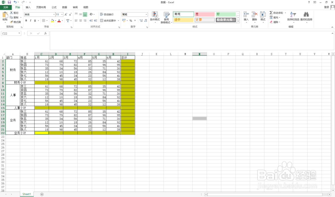
Task: Toggle middle vertical alignment
Action: pyautogui.click(x=80, y=14)
